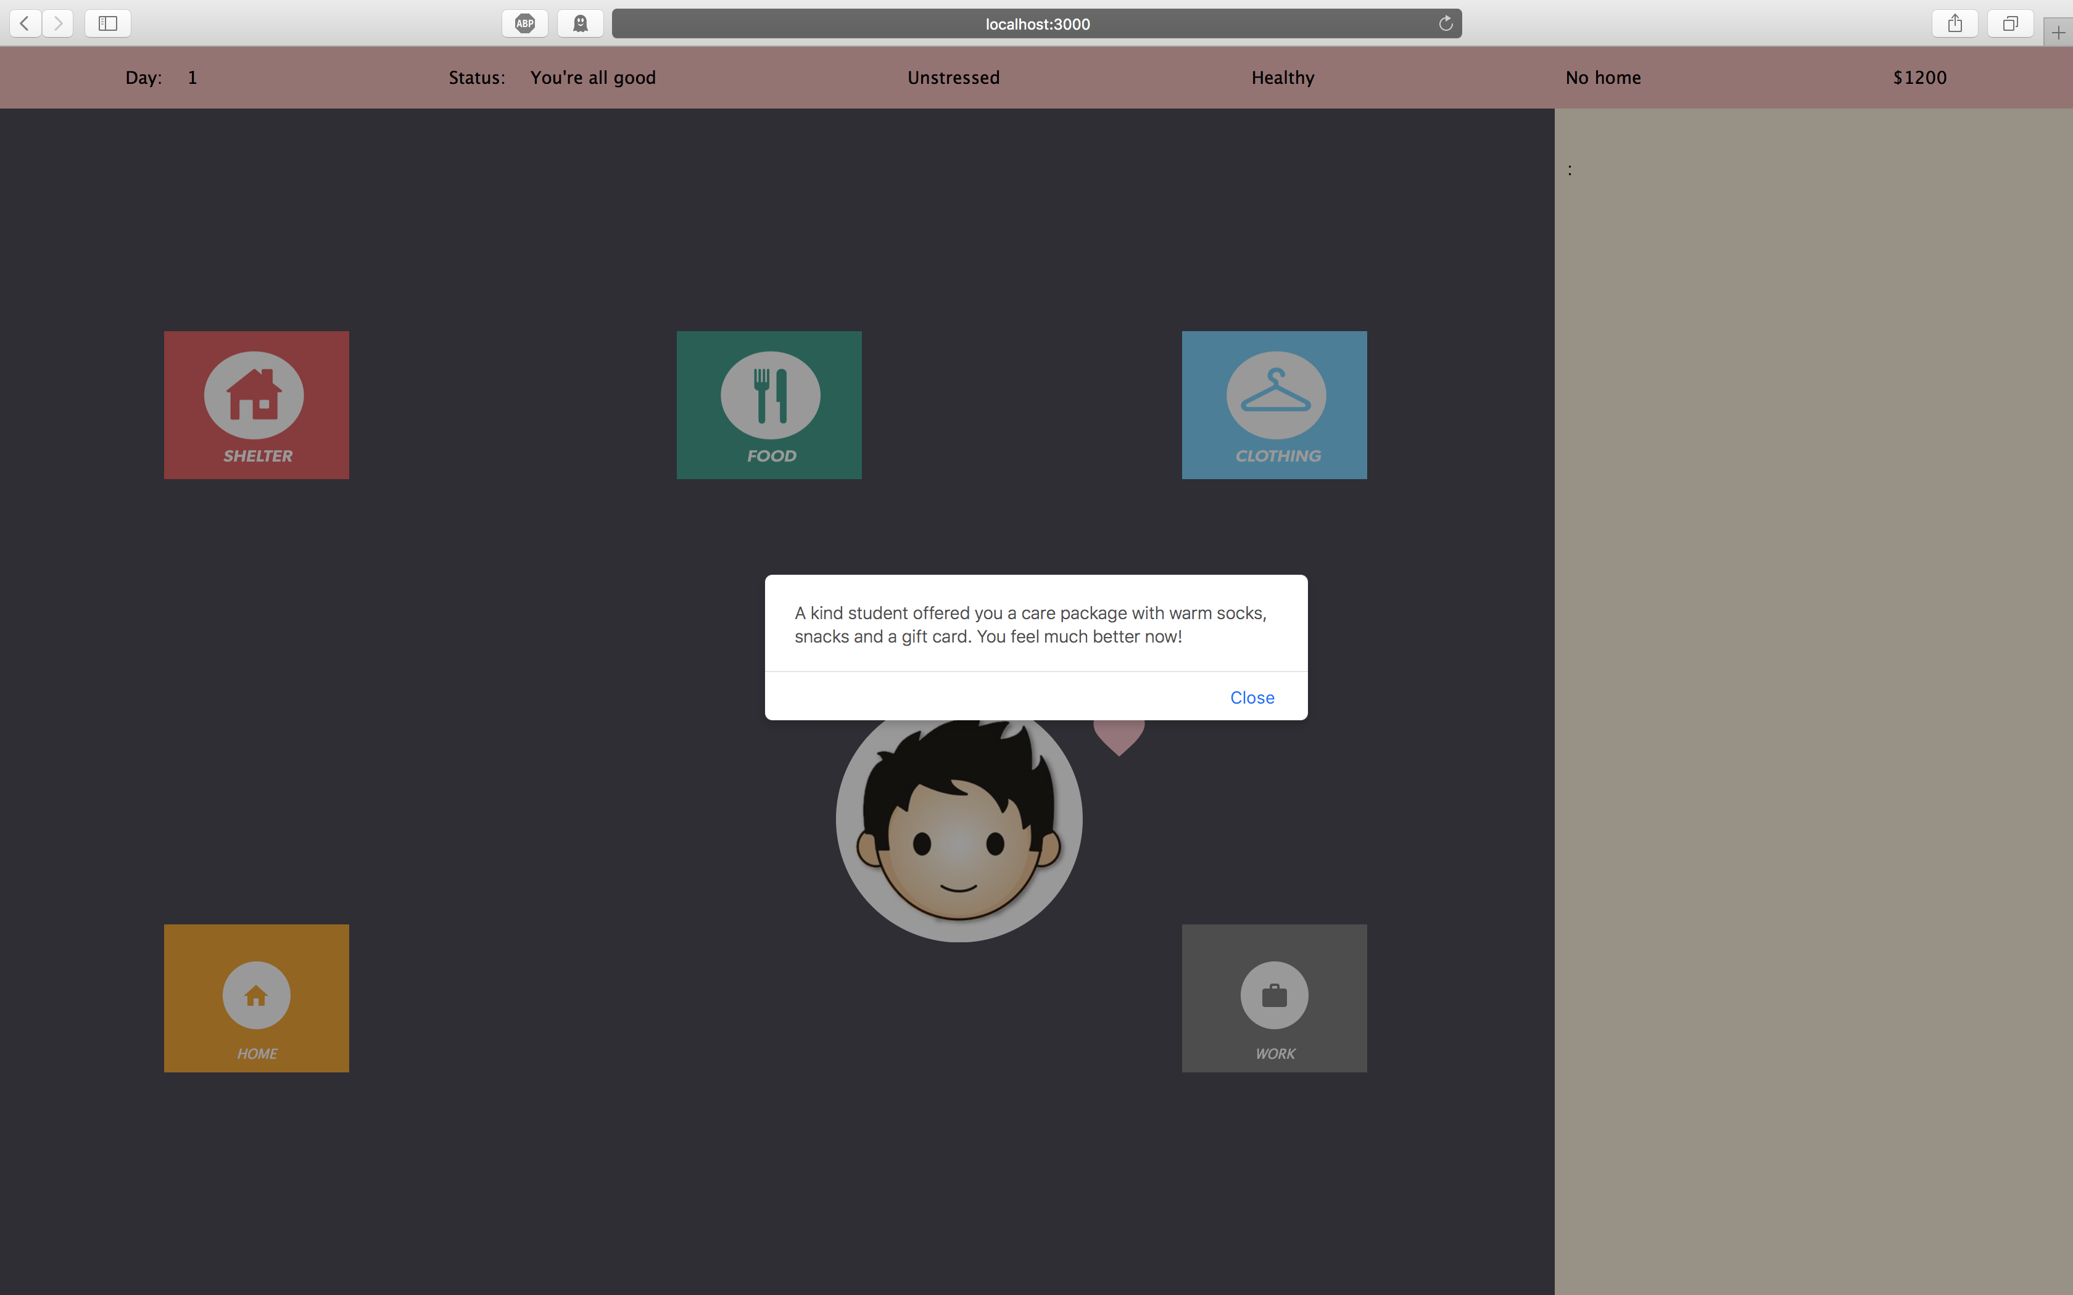Add a new tab with plus button
This screenshot has width=2073, height=1295.
pyautogui.click(x=2058, y=33)
